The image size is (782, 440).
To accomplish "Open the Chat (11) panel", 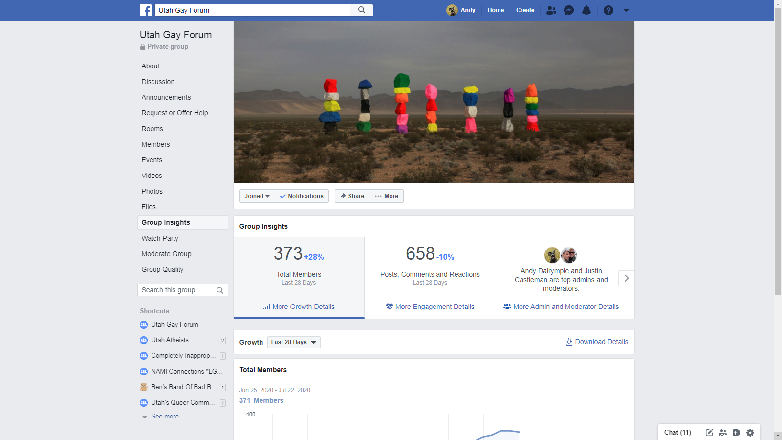I will tap(677, 433).
